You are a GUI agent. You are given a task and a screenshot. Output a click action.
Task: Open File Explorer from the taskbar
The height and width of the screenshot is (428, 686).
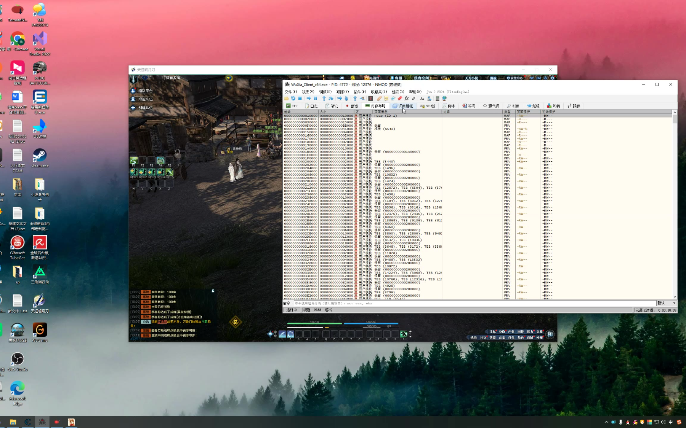[13, 422]
